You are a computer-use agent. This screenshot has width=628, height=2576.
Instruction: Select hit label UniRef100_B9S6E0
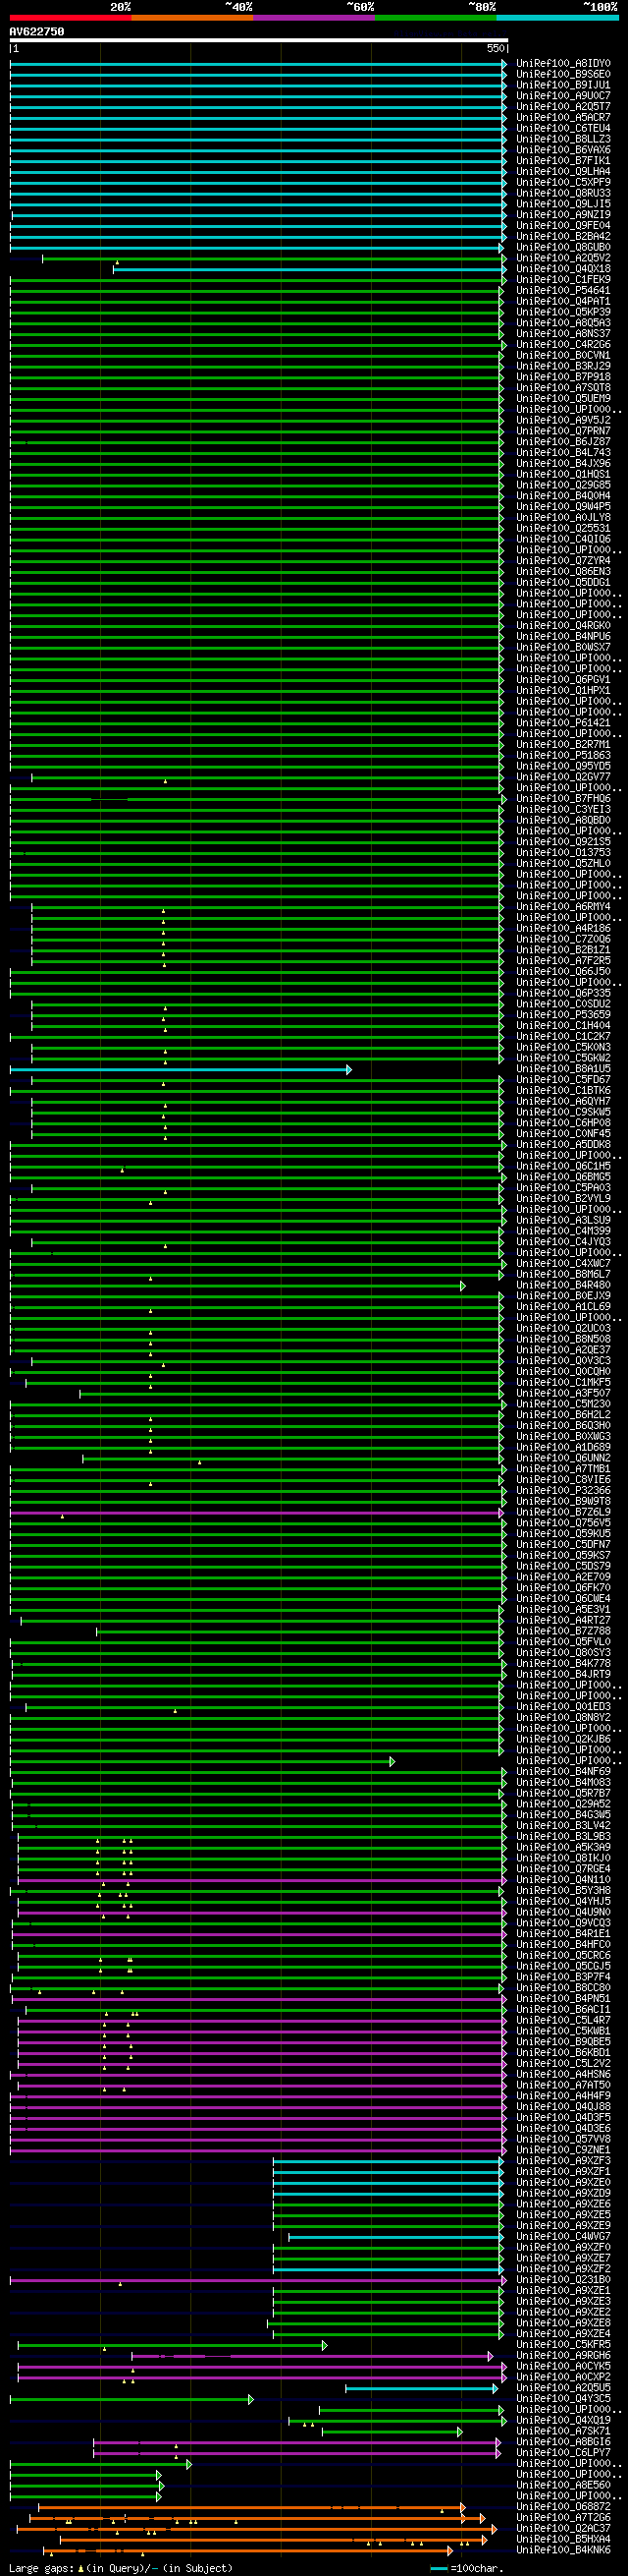click(x=563, y=75)
